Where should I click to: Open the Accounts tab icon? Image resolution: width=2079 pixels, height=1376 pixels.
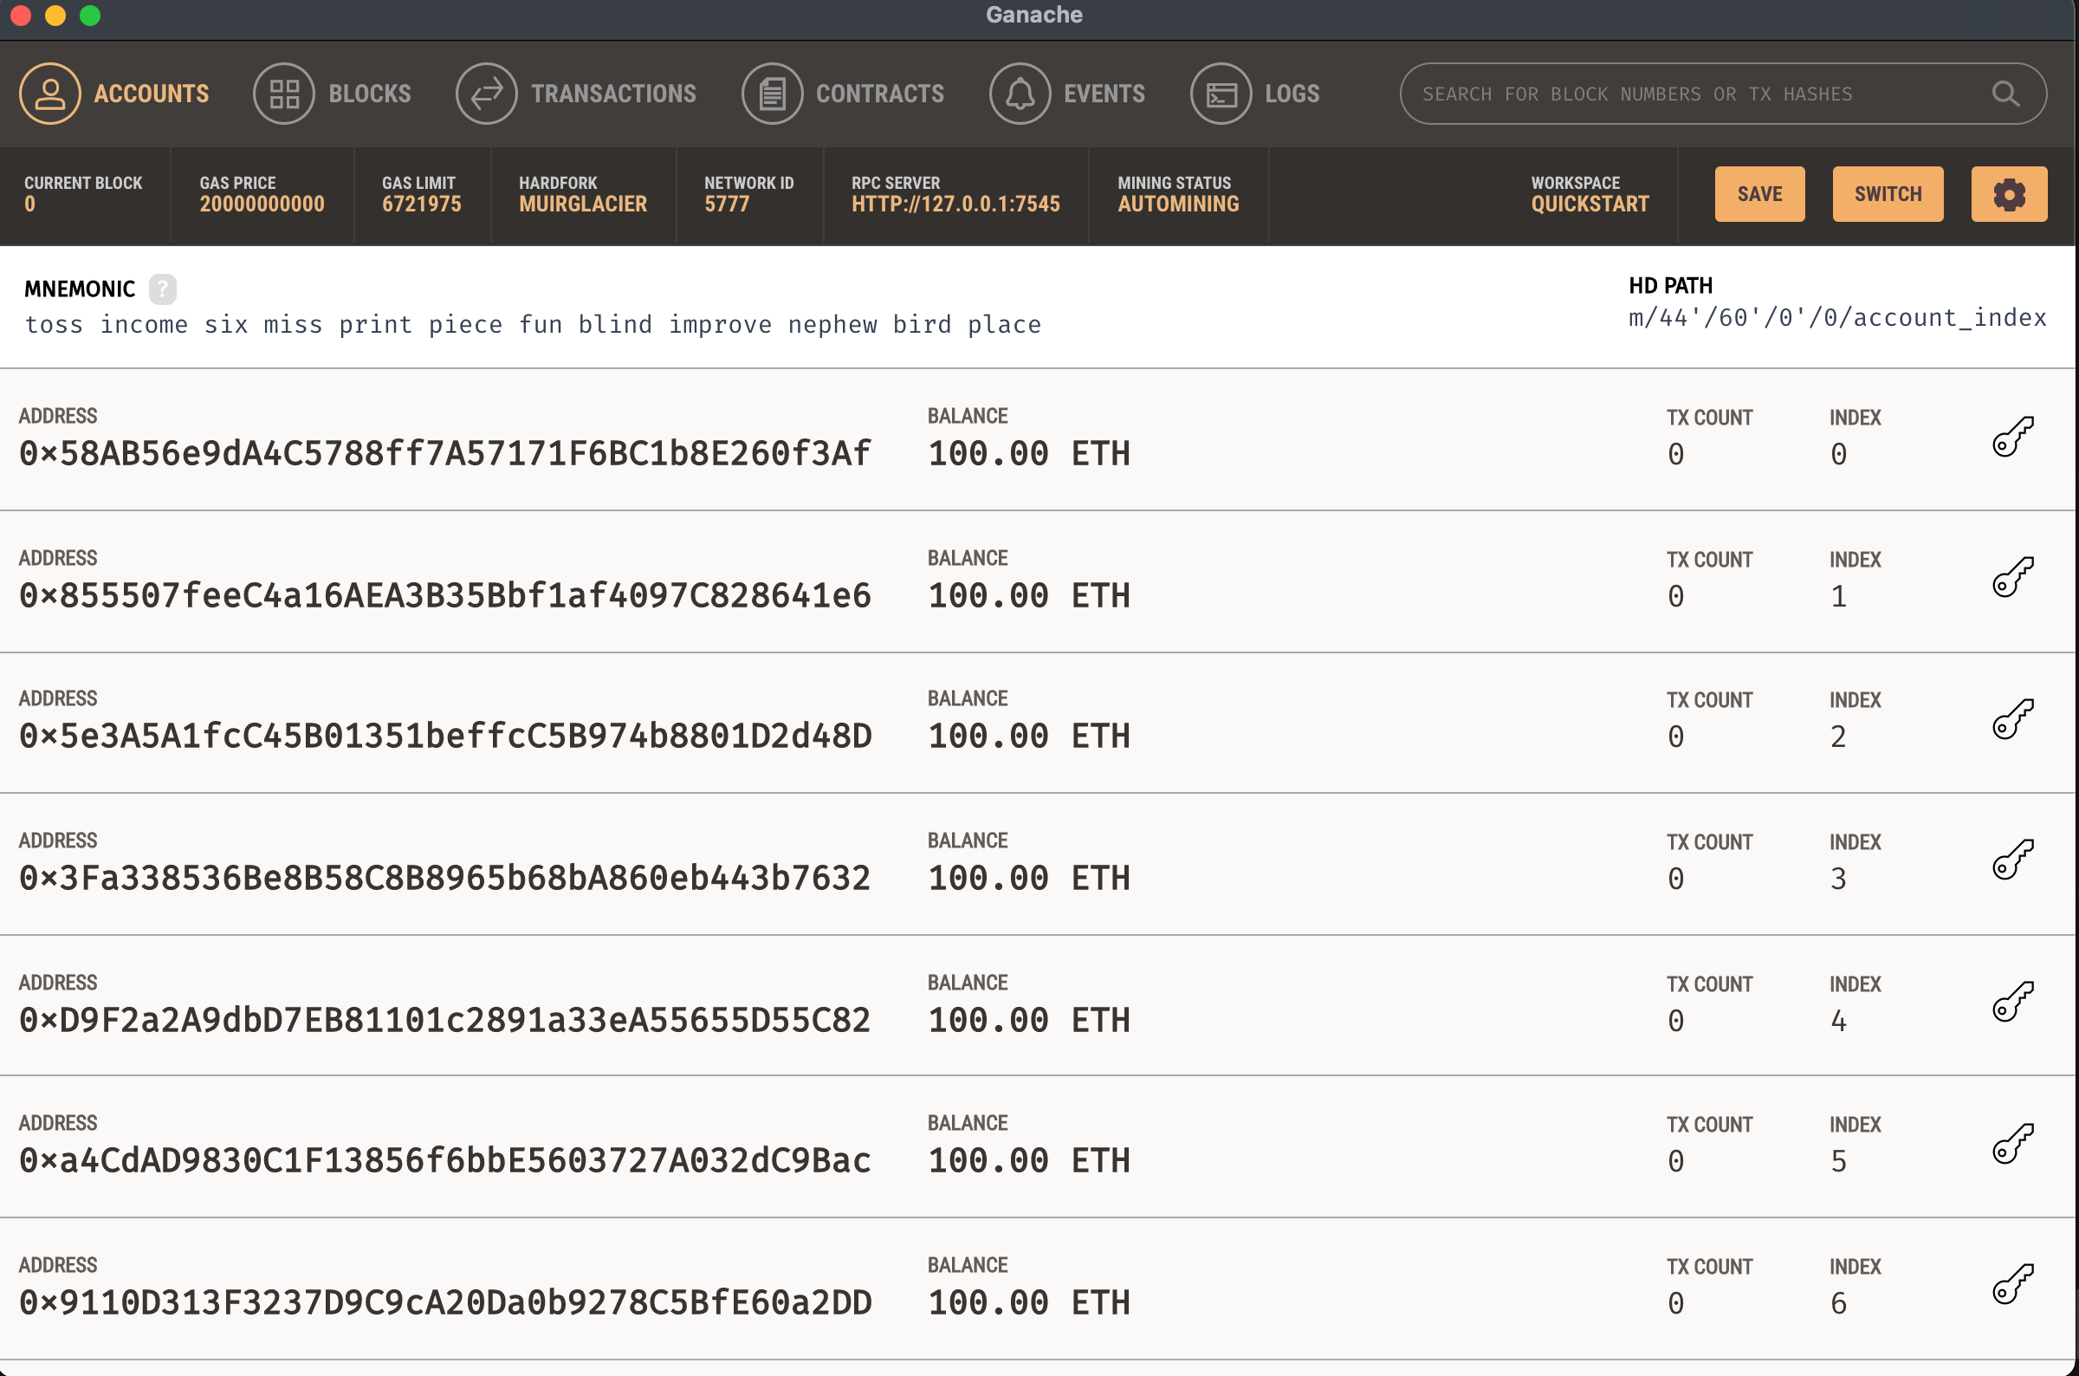[50, 94]
